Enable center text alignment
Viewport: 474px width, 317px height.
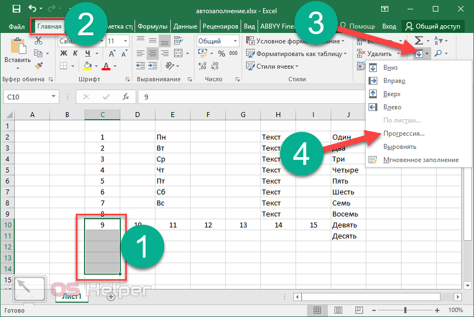point(153,53)
